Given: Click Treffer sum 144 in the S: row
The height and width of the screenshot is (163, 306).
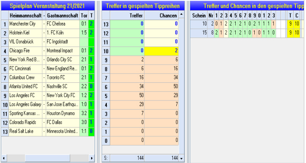Looking at the screenshot, I should tap(127, 158).
